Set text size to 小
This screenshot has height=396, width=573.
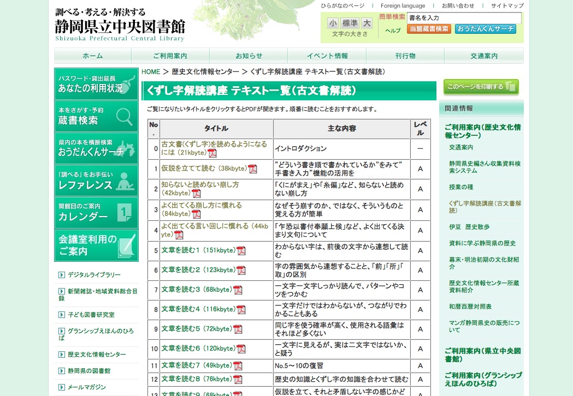click(333, 23)
